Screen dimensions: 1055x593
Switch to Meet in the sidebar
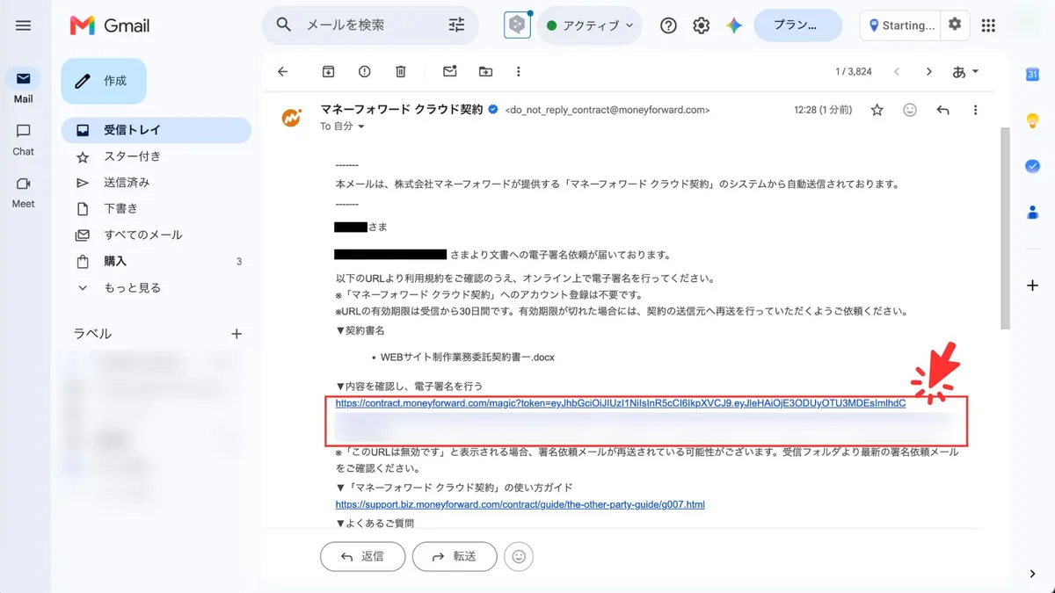(24, 192)
